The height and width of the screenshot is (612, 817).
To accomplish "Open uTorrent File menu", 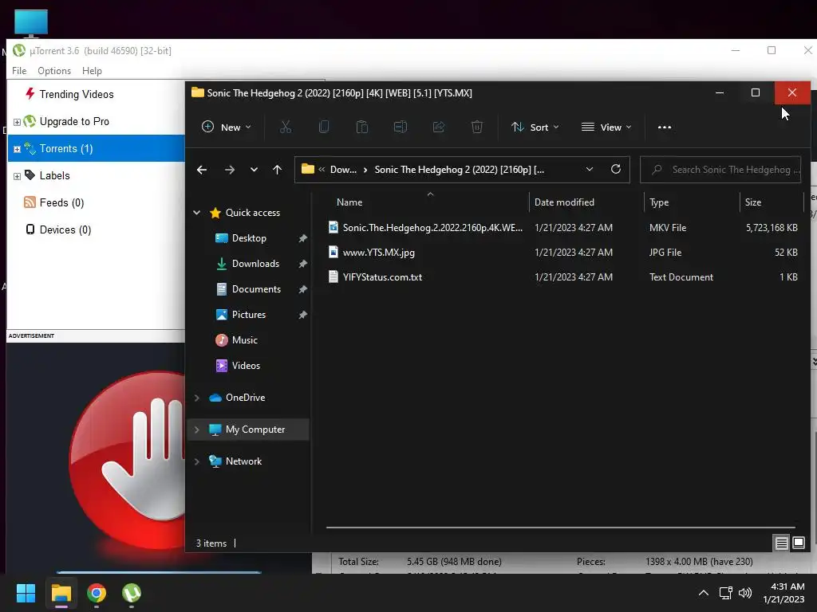I will (x=19, y=71).
